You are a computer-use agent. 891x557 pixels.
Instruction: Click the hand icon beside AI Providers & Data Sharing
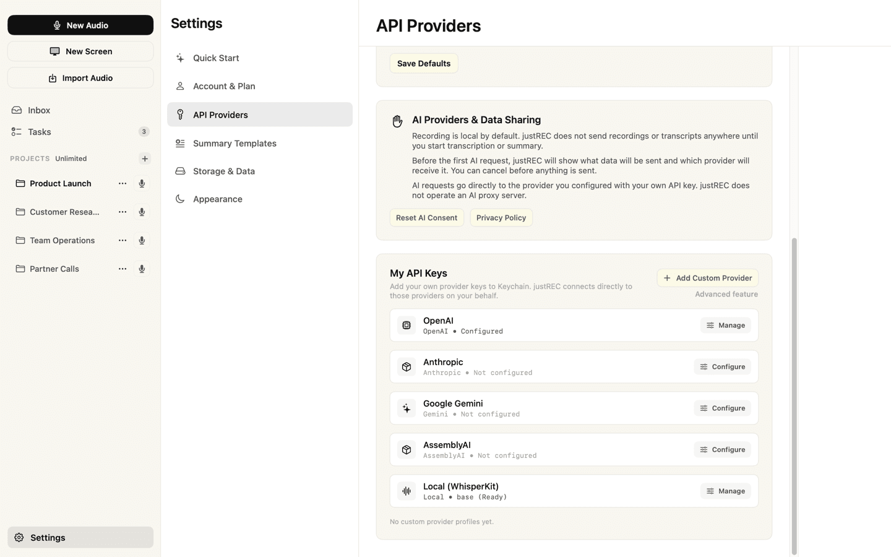coord(397,121)
